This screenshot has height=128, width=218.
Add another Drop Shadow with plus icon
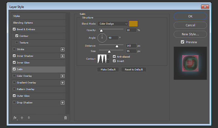pos(63,103)
